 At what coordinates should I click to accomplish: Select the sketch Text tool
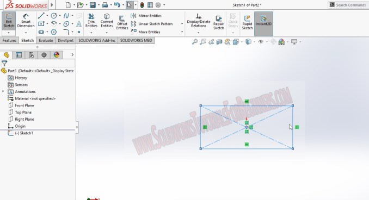79,24
